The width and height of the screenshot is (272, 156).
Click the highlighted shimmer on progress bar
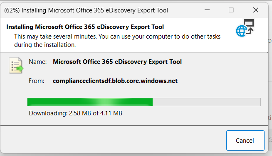(x=104, y=102)
